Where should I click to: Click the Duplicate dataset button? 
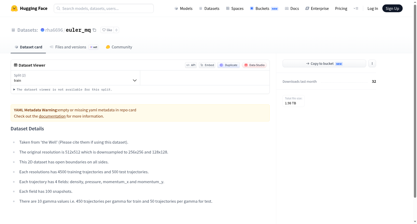(x=228, y=65)
